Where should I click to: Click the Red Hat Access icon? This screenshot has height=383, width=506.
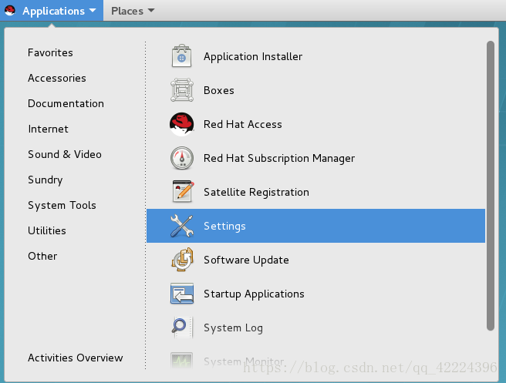[x=182, y=125]
